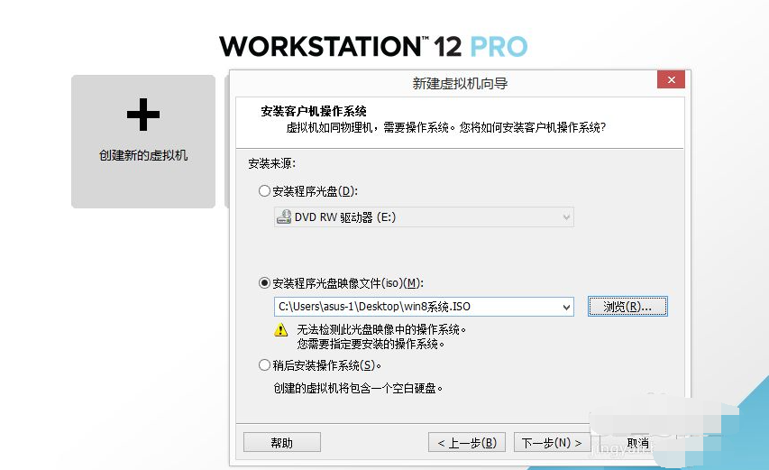Screen dimensions: 769x470
Task: Click the 创建新的虚拟机 tile label
Action: pos(143,155)
